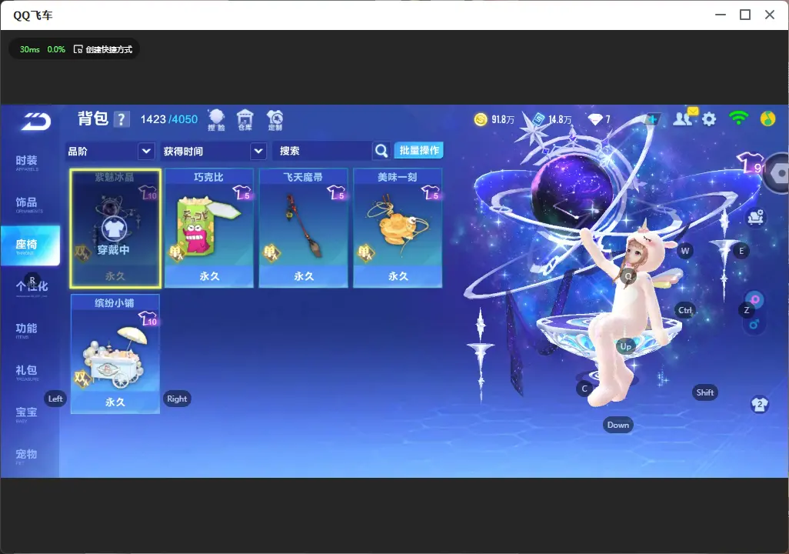This screenshot has width=789, height=554.
Task: Select the pink female gender icon
Action: 755,299
